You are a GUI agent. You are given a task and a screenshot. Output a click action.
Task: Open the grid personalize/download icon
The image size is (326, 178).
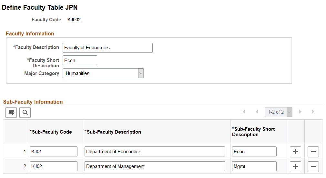(11, 113)
